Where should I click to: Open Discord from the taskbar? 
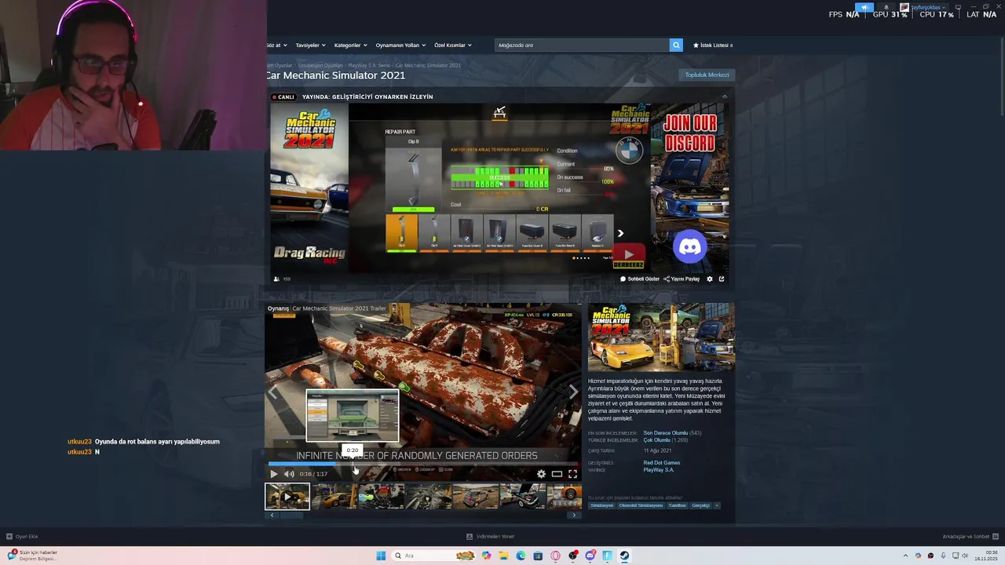[x=590, y=556]
